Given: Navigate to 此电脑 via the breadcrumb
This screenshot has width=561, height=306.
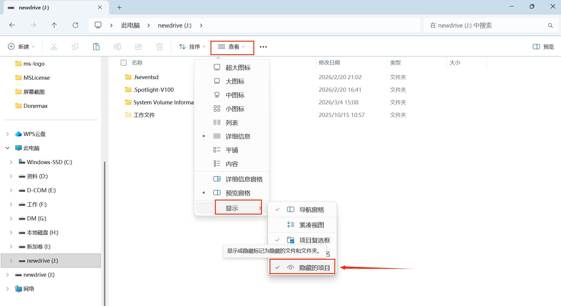Looking at the screenshot, I should coord(130,25).
